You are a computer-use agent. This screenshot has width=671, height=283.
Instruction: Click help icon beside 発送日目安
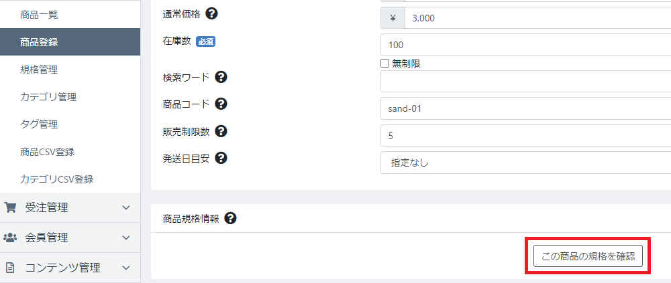point(220,158)
